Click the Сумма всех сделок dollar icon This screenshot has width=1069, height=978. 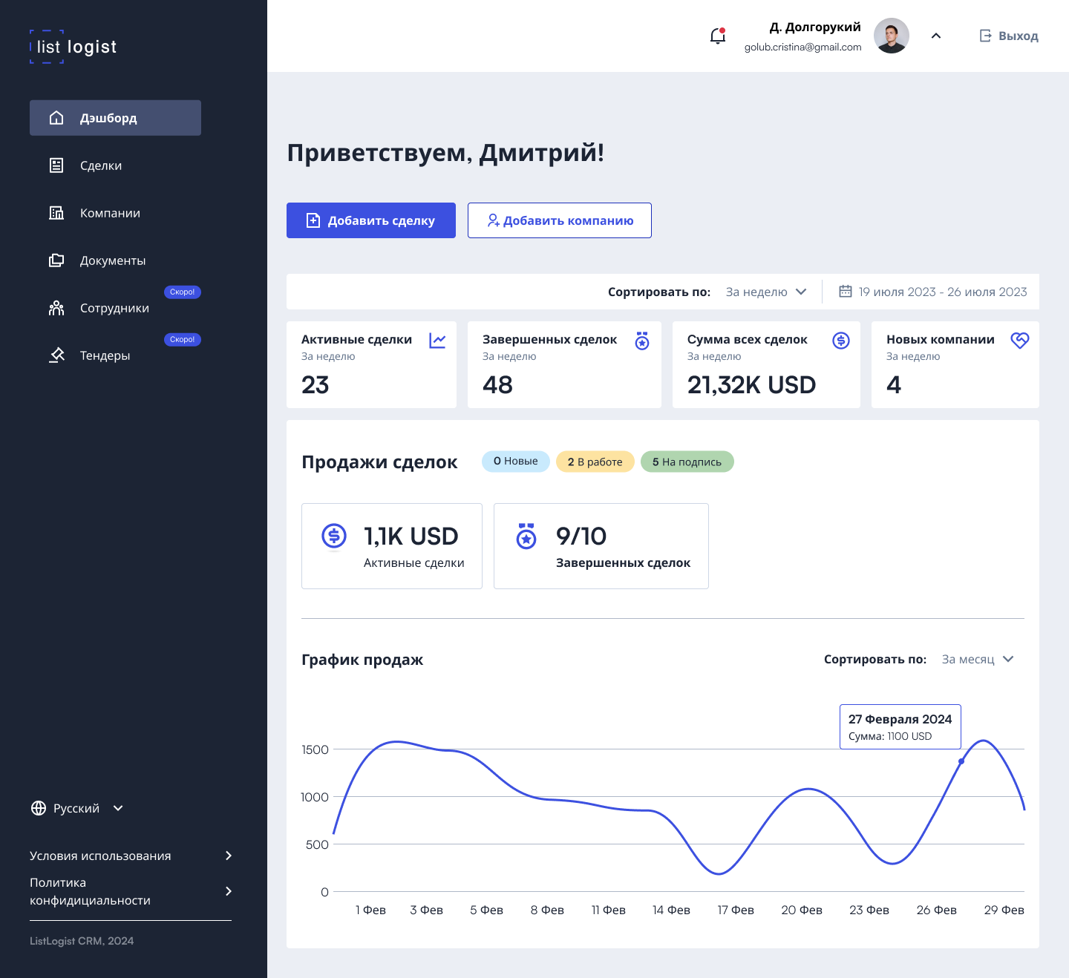click(840, 341)
